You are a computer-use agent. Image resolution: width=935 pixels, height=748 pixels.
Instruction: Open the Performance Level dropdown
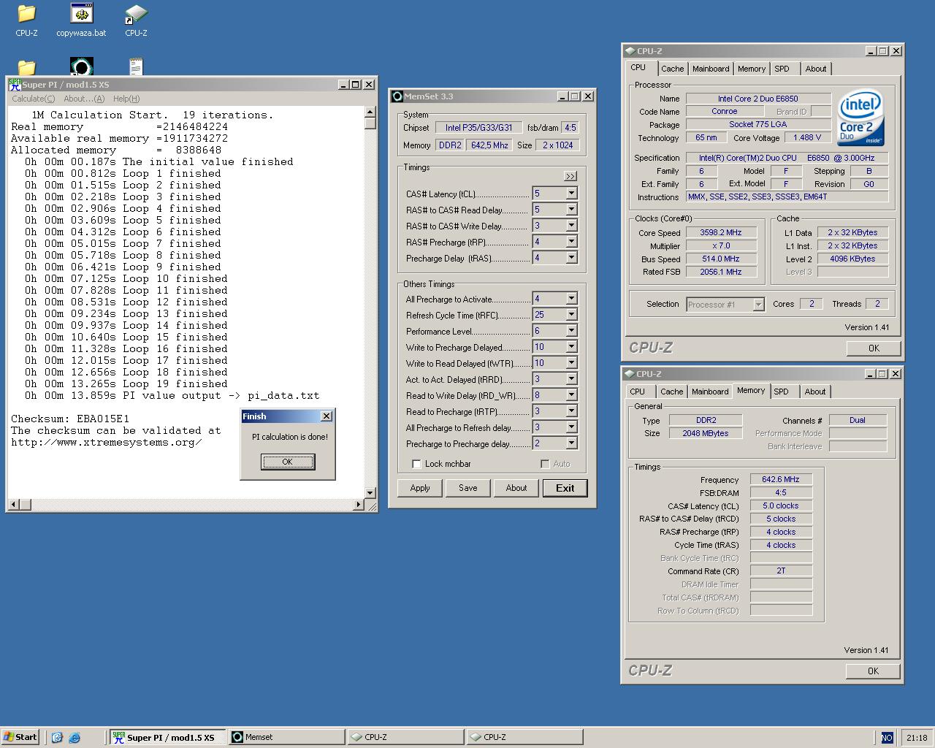(571, 331)
